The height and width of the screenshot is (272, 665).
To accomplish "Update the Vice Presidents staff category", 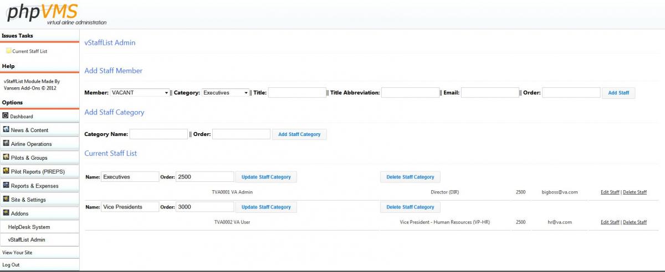I will tap(267, 207).
